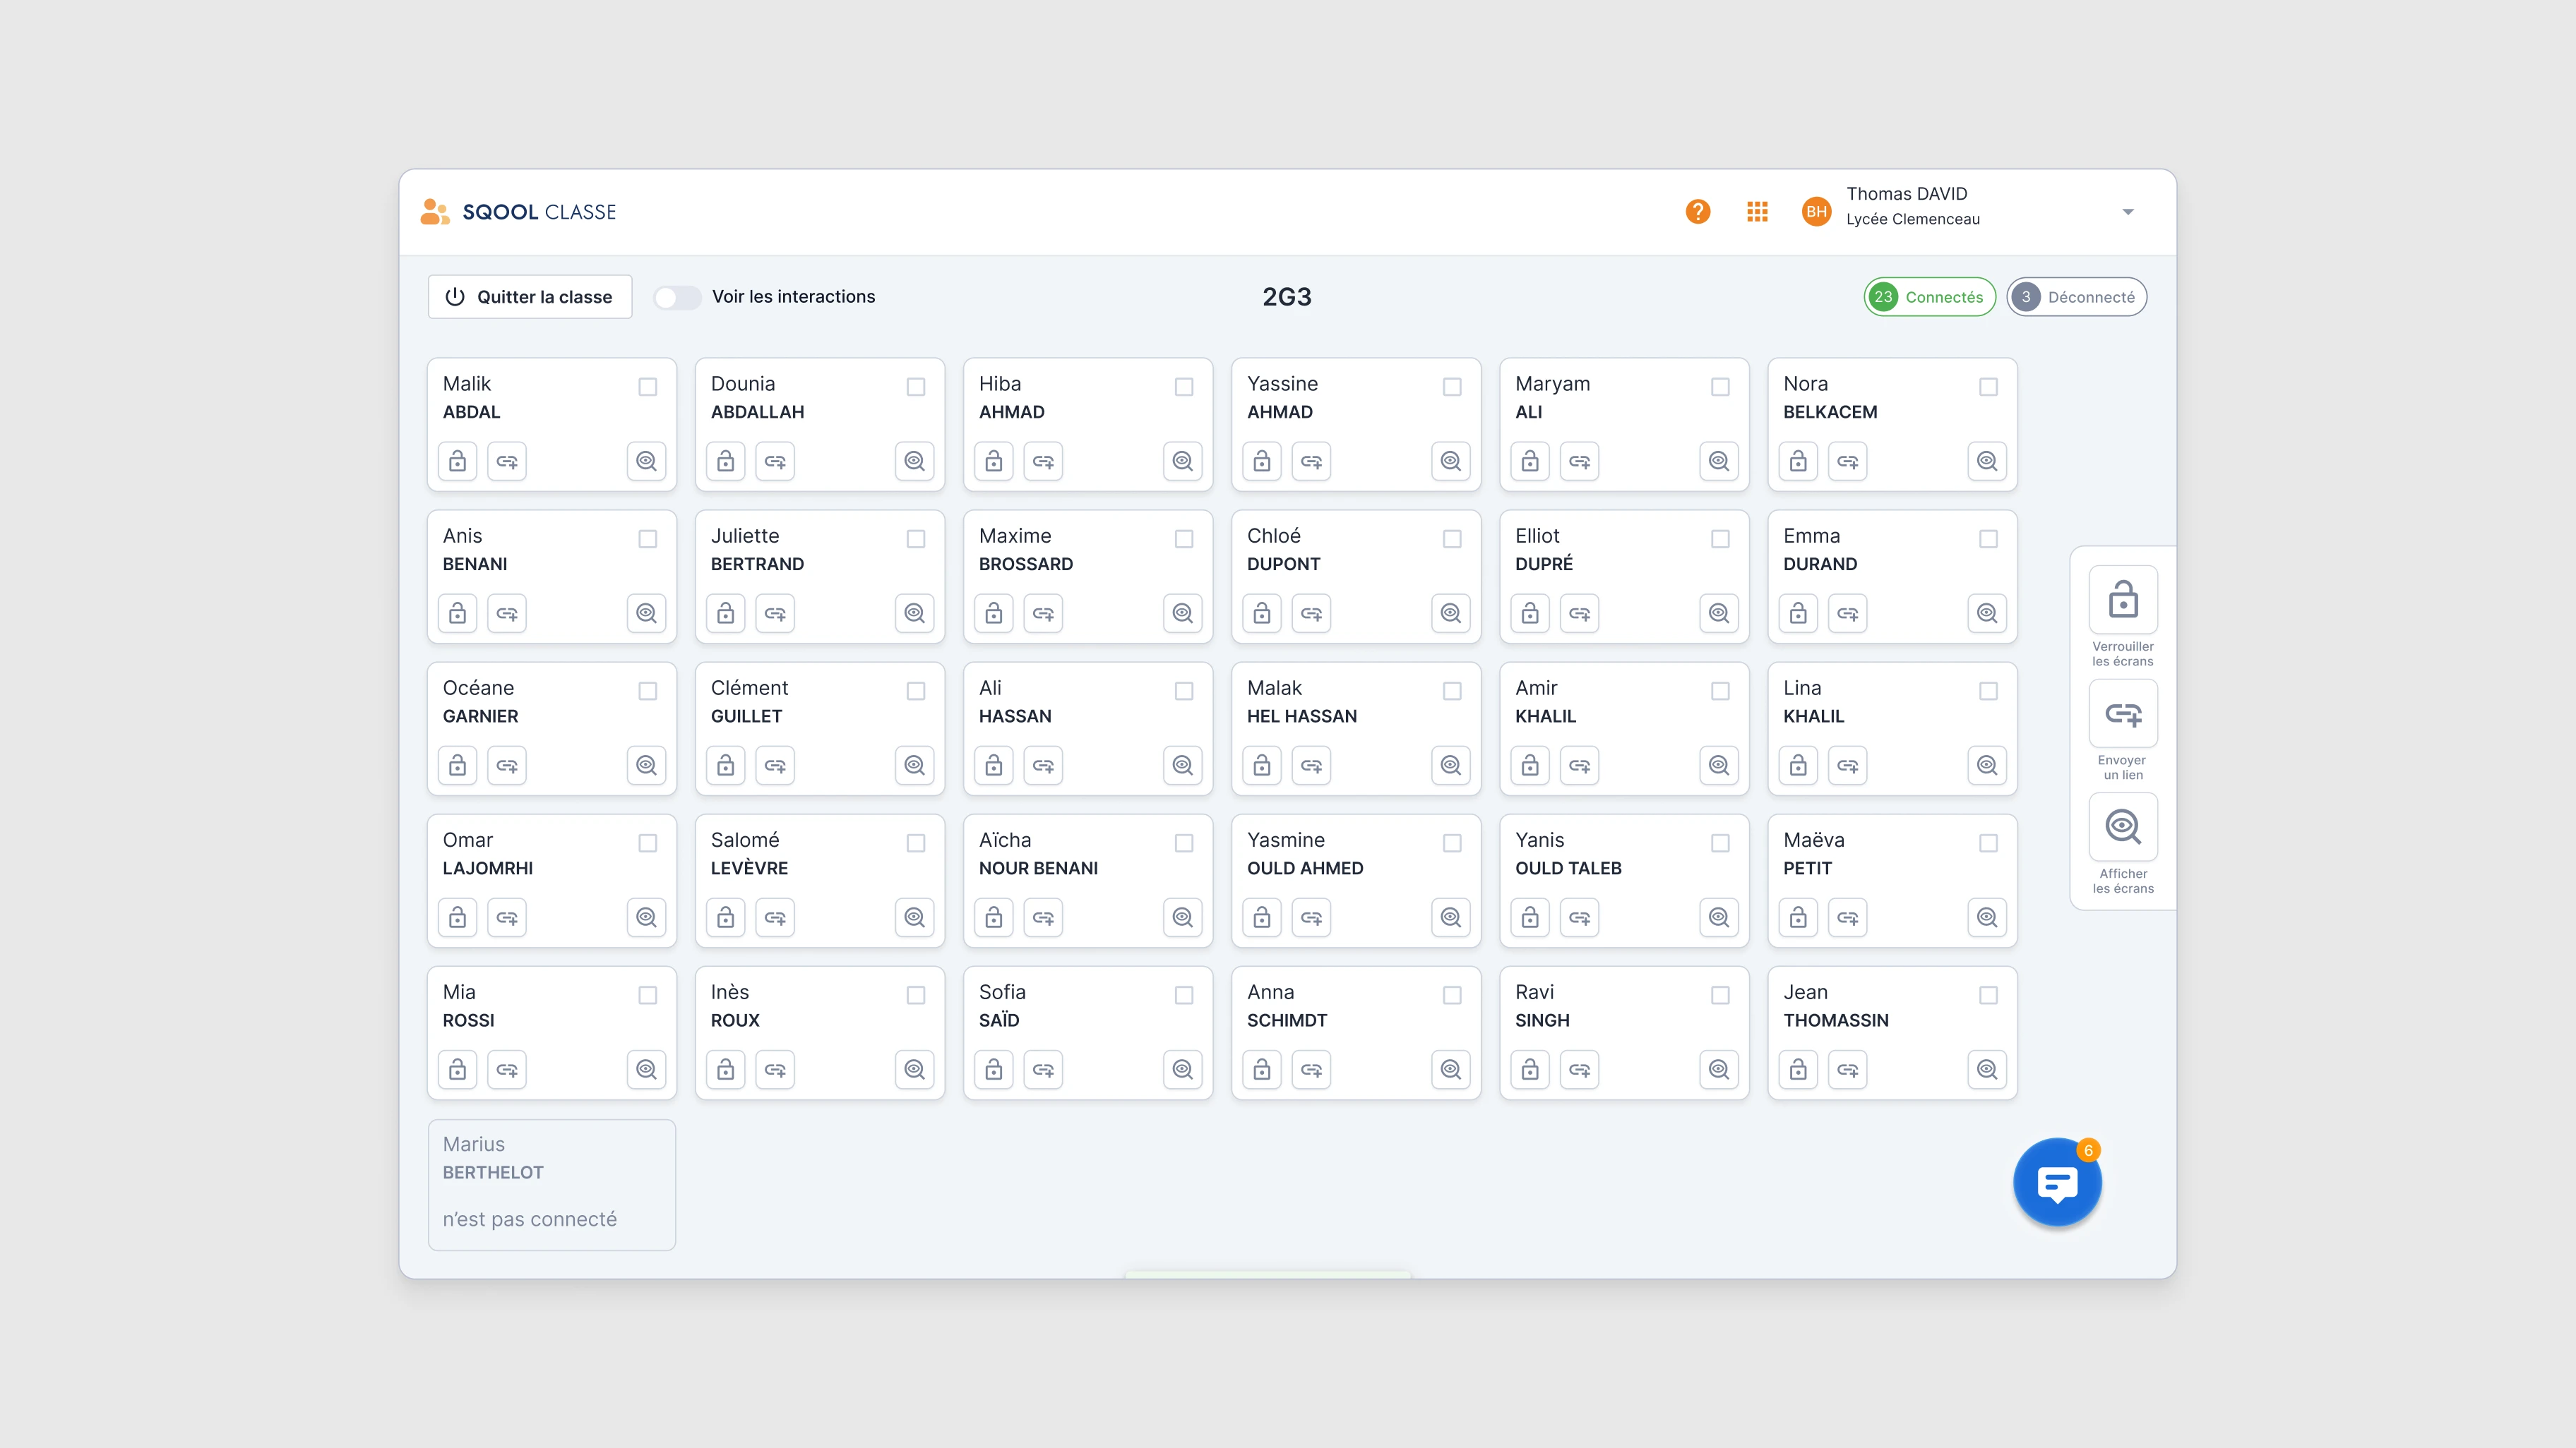Select Jean Thomassin's checkbox
The width and height of the screenshot is (2576, 1448).
pos(1987,995)
